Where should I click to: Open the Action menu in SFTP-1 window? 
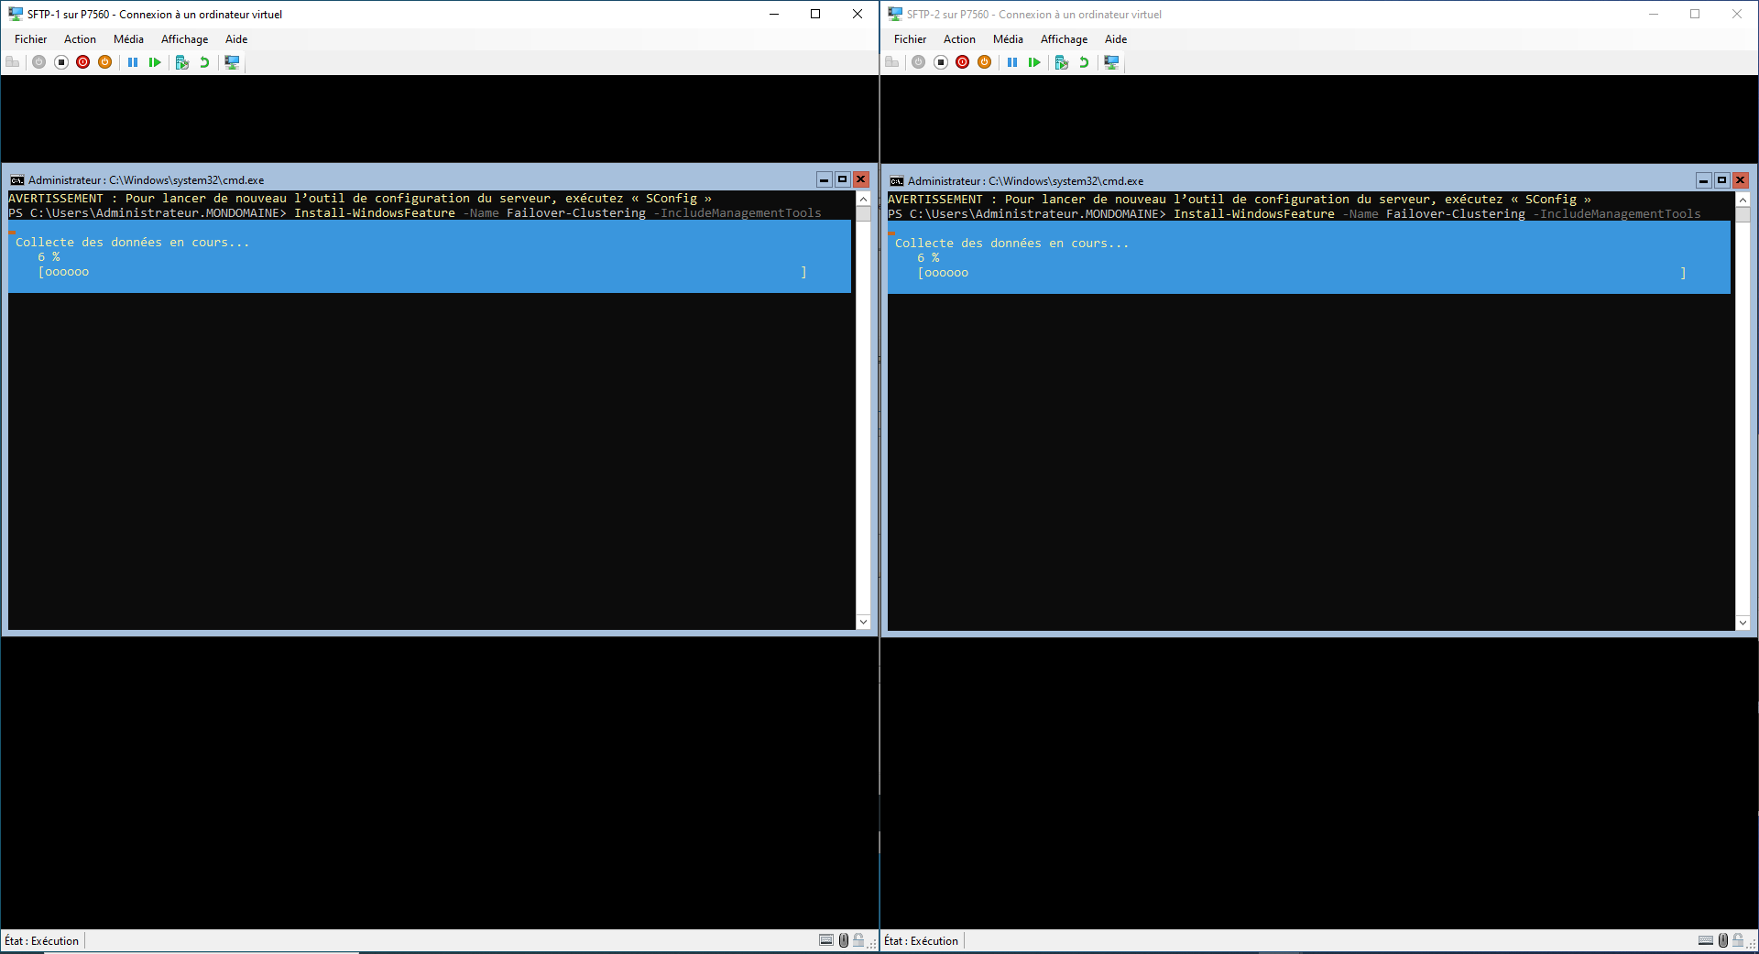(80, 39)
